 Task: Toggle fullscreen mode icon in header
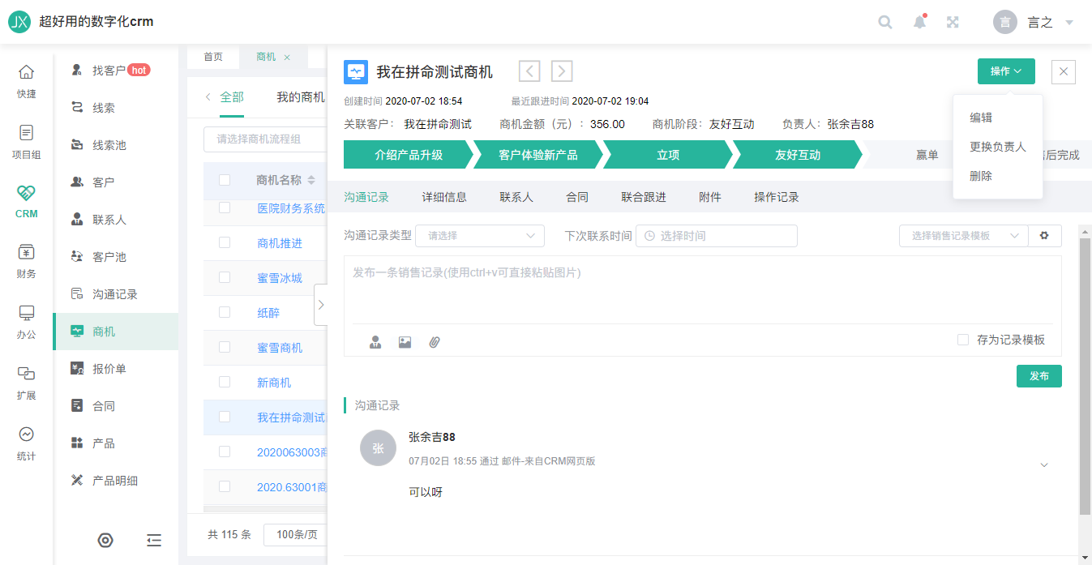953,22
